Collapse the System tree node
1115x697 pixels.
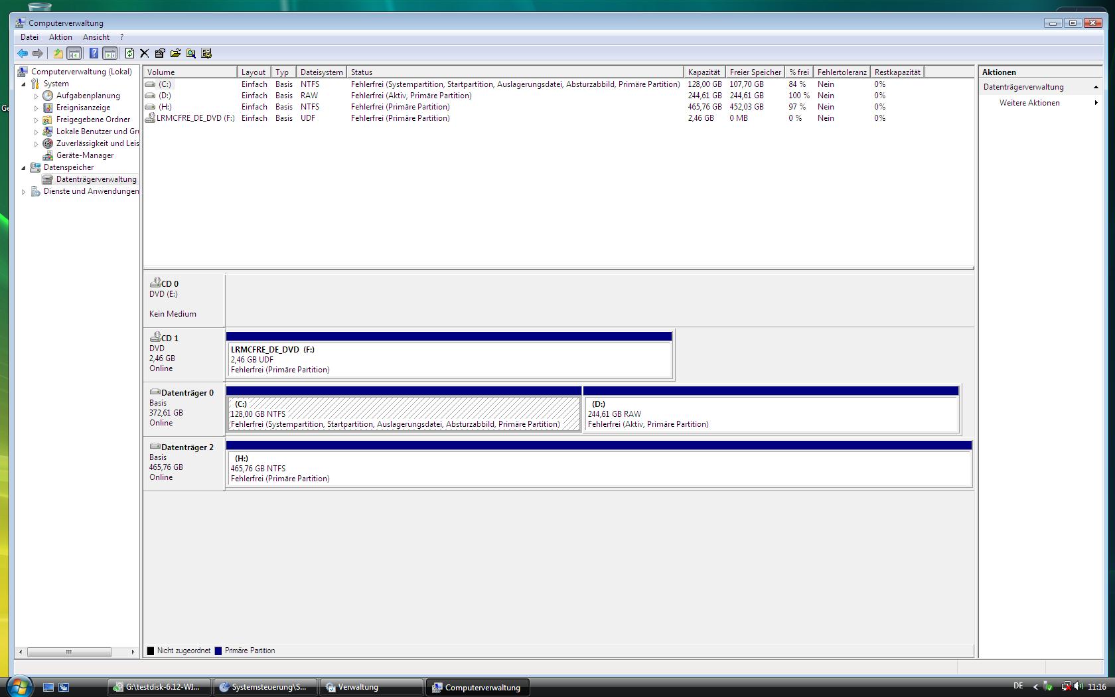(x=23, y=84)
